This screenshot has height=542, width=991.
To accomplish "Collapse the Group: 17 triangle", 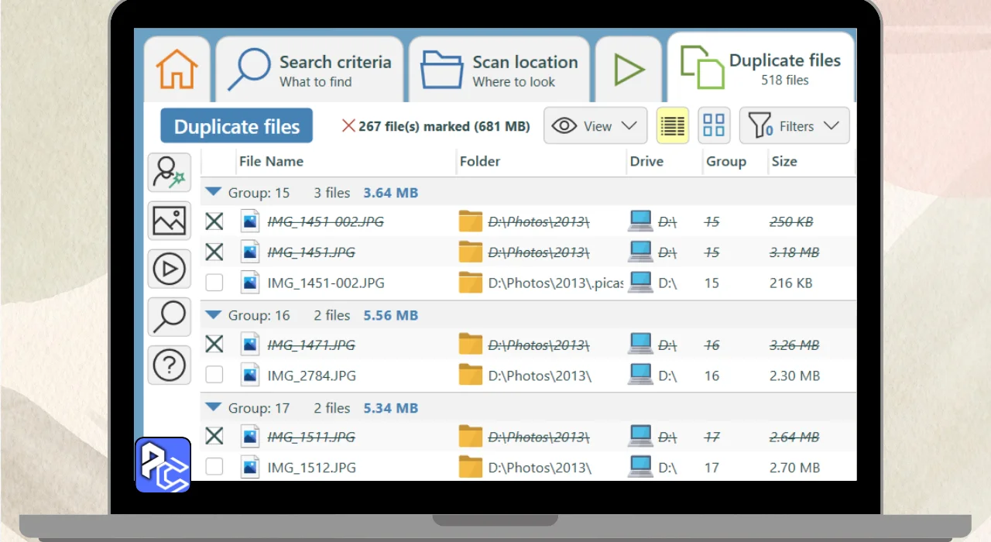I will [x=214, y=407].
